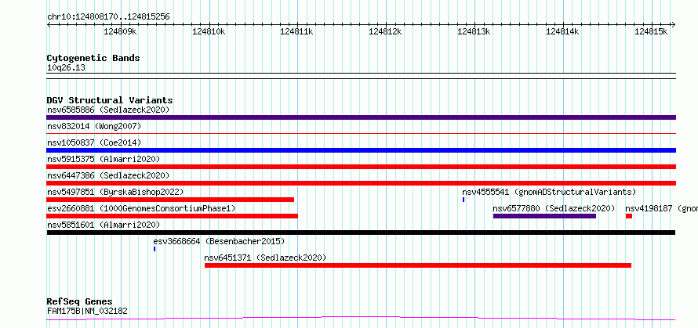Viewport: 698px width, 328px height.
Task: Click the chr10:124808170..124815256 coordinates text
Action: coord(108,17)
